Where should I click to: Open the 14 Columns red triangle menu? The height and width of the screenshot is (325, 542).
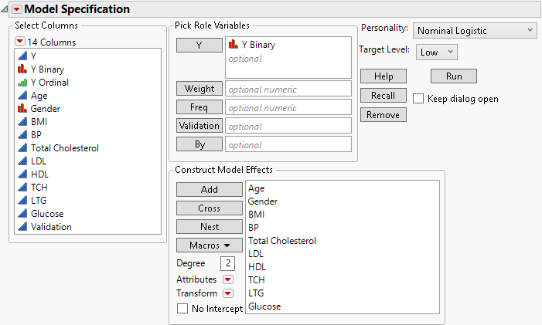click(x=21, y=42)
